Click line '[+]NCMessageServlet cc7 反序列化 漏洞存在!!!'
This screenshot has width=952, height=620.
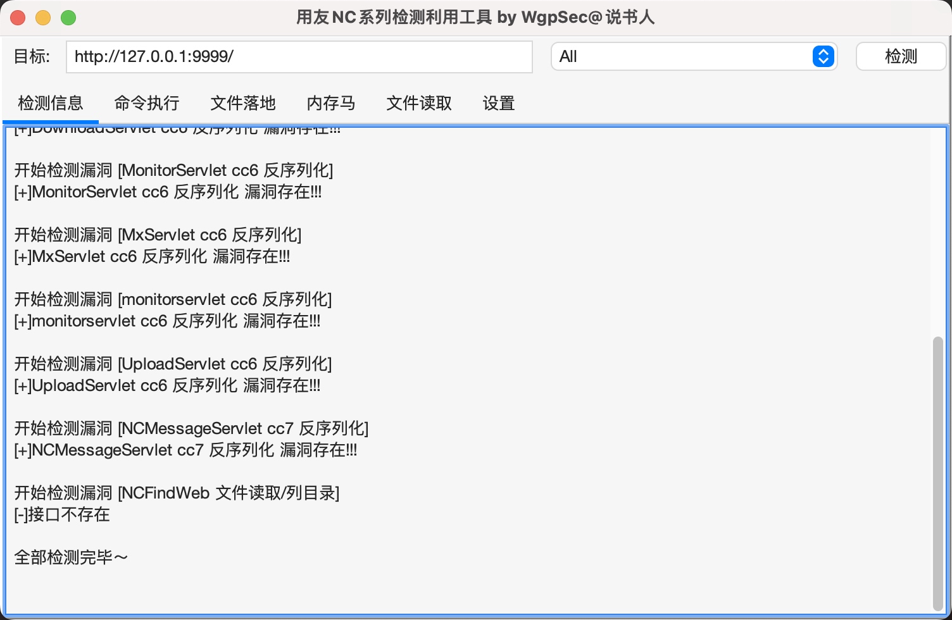tap(185, 450)
